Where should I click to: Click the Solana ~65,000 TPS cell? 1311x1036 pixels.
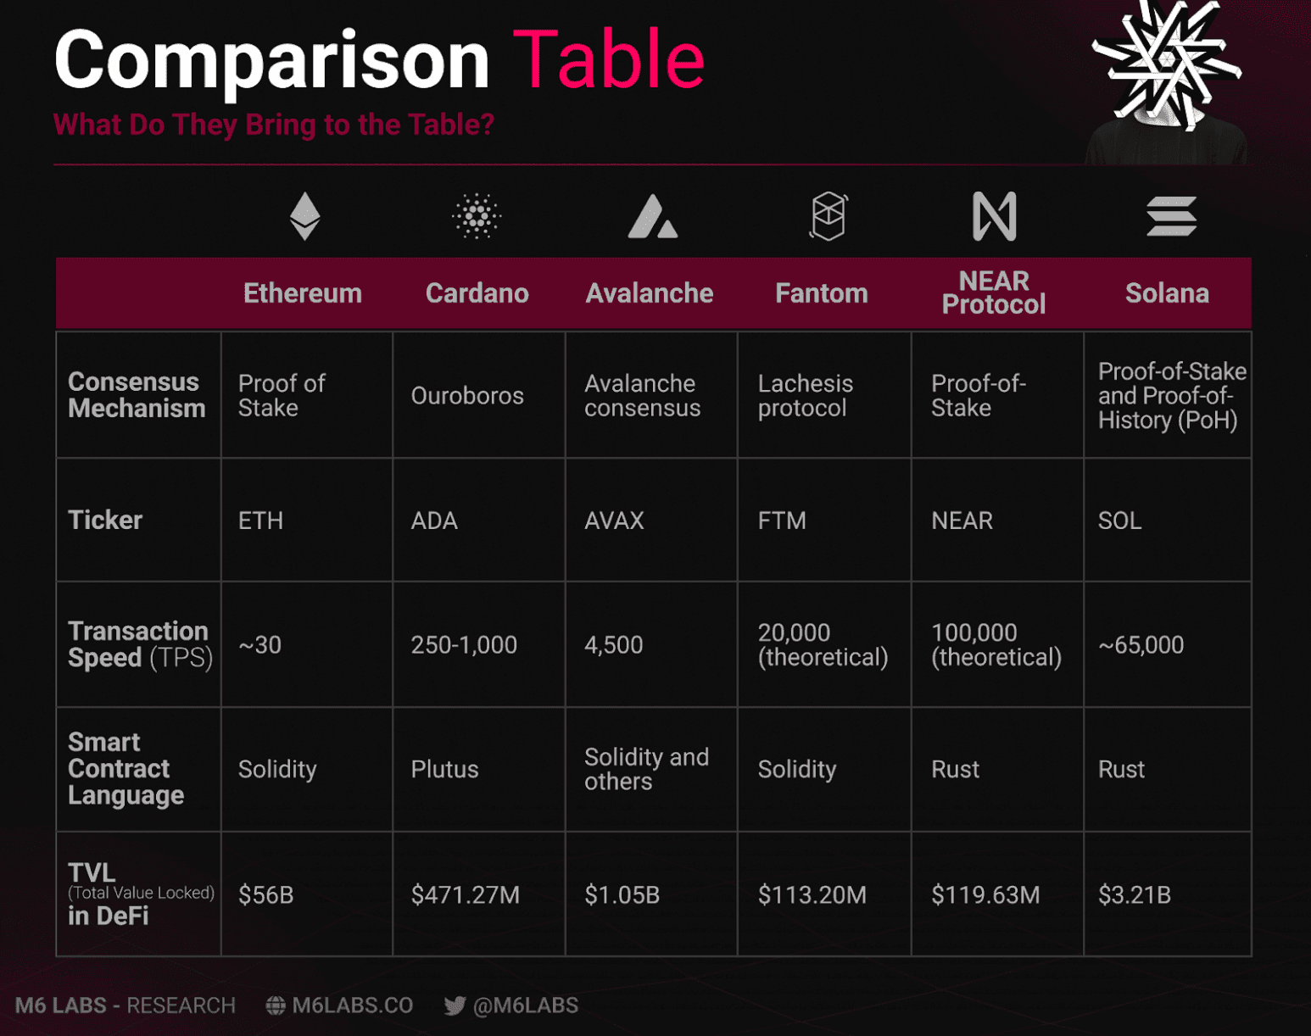point(1141,644)
